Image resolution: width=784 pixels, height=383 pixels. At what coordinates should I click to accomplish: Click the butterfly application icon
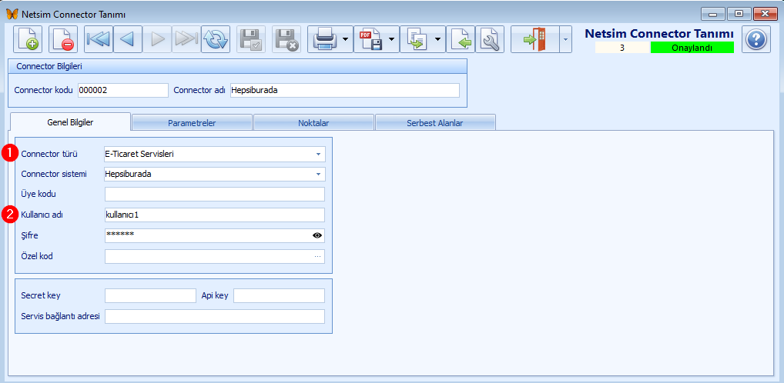(x=12, y=14)
